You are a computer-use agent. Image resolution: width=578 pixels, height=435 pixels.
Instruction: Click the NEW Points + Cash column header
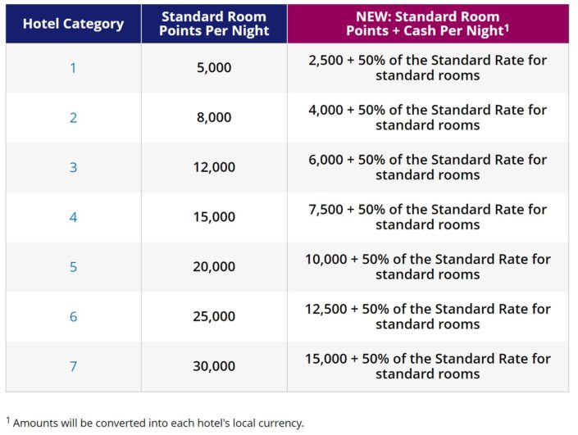427,24
